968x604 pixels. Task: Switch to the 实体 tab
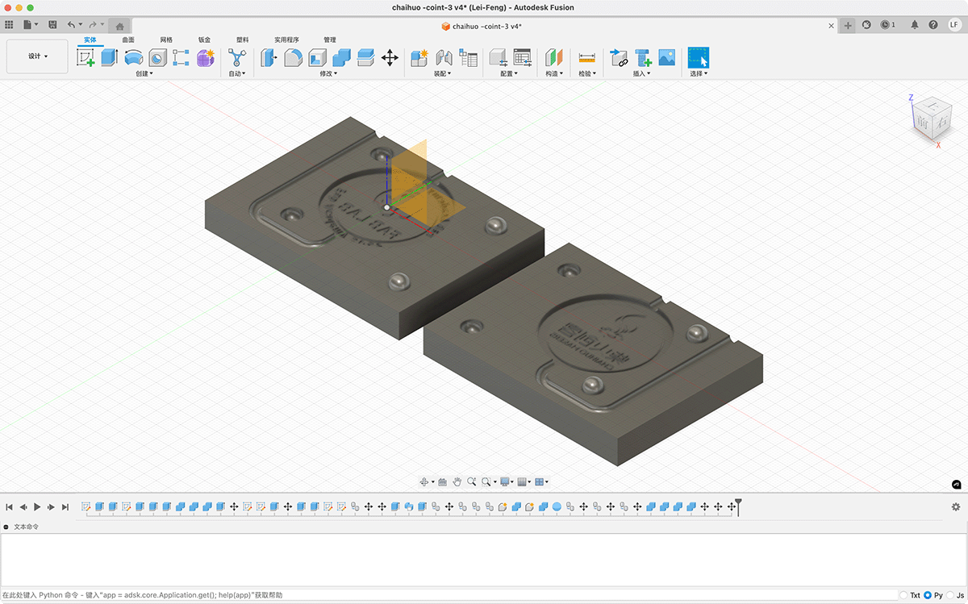[x=90, y=40]
